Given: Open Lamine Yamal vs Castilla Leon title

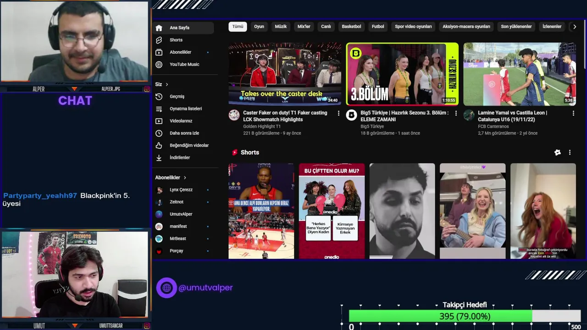Looking at the screenshot, I should [512, 116].
